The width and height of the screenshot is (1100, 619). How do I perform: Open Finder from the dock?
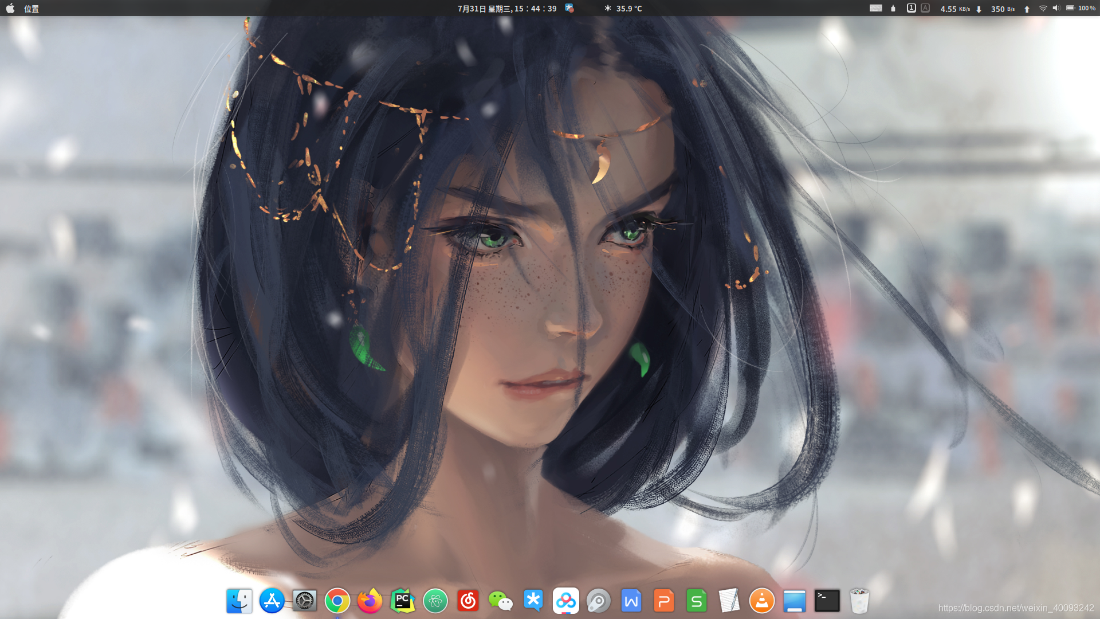tap(239, 601)
